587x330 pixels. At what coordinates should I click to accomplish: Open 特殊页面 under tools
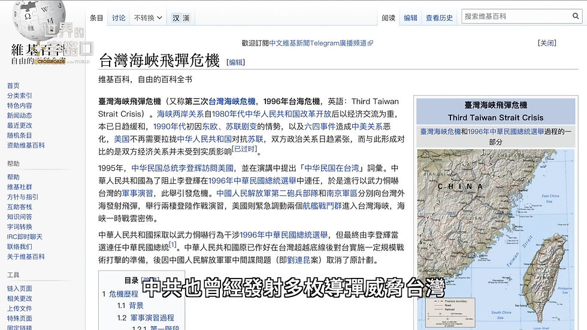coord(19,319)
